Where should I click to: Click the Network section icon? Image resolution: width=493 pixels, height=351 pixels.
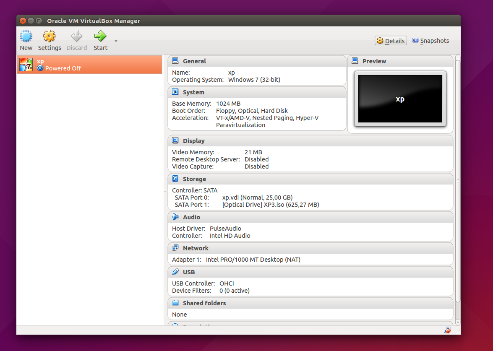click(x=175, y=248)
